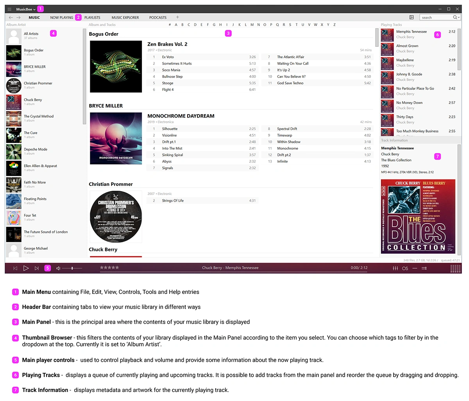Viewport: 469px width, 401px height.
Task: Select track Strings Of Life
Action: (202, 201)
